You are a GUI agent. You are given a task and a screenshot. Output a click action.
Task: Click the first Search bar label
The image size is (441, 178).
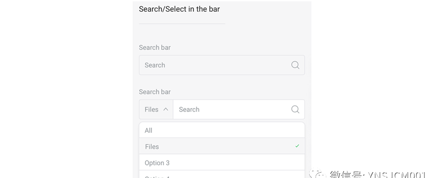[x=155, y=47]
